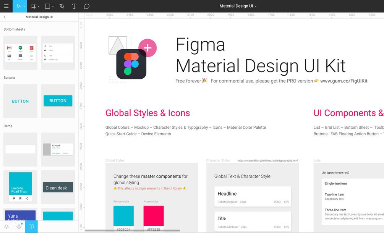
Task: Pick the teal primary color swatch
Action: [123, 216]
